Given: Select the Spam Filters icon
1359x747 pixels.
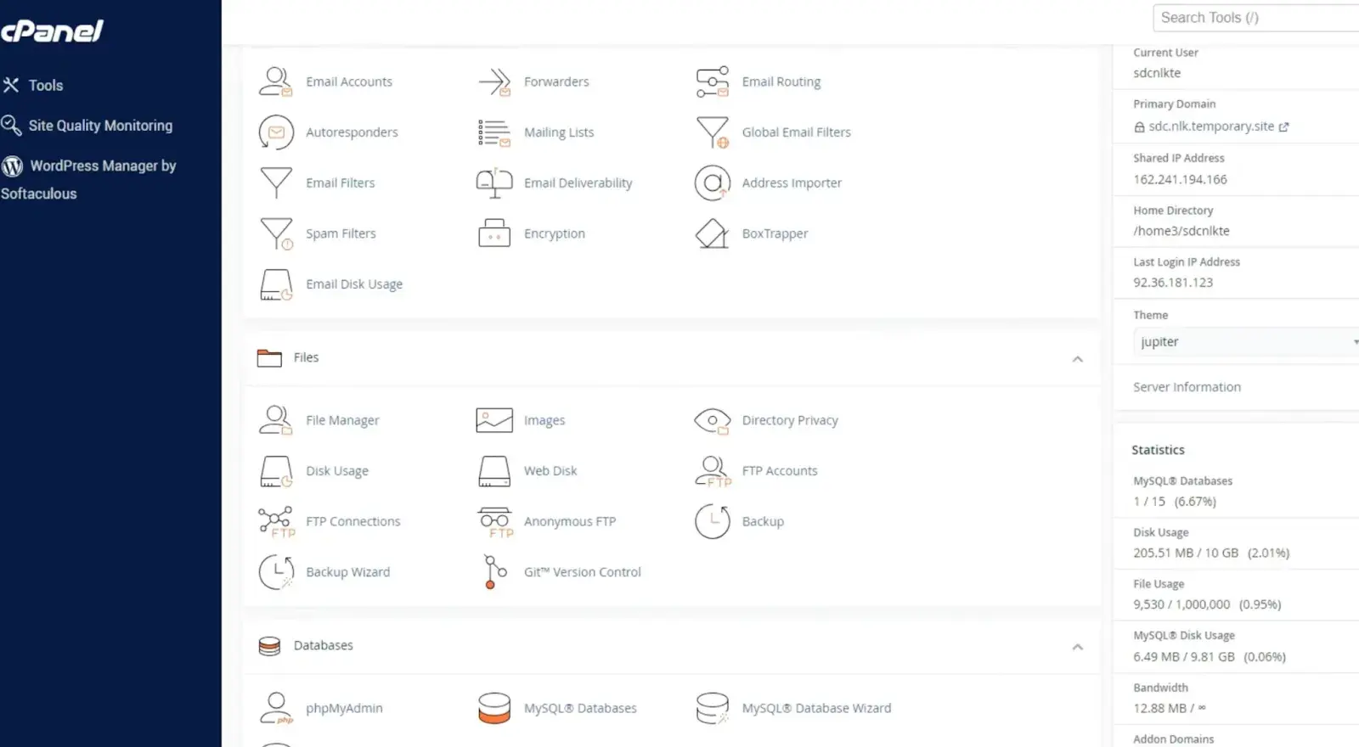Looking at the screenshot, I should (276, 233).
